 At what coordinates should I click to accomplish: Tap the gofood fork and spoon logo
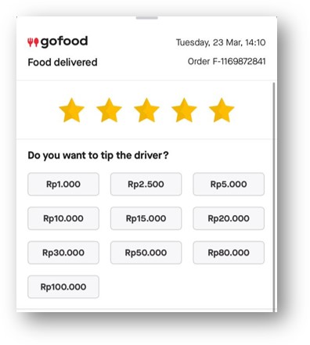[33, 42]
